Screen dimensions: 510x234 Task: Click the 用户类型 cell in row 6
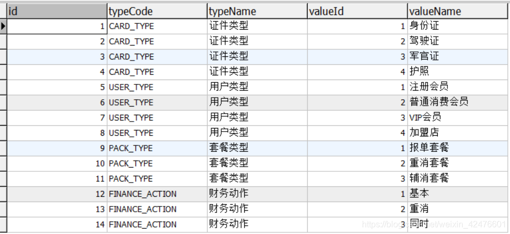pos(257,102)
